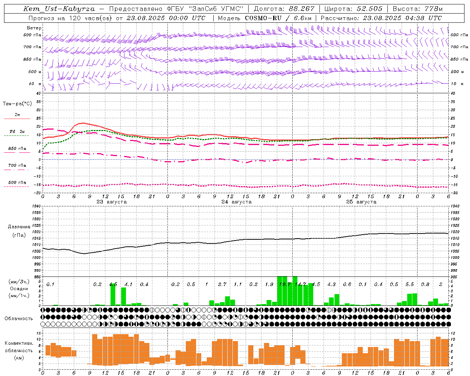Click the 0.8 precipitation value
Image resolution: width=470 pixels, height=376 pixels.
pyautogui.click(x=425, y=284)
